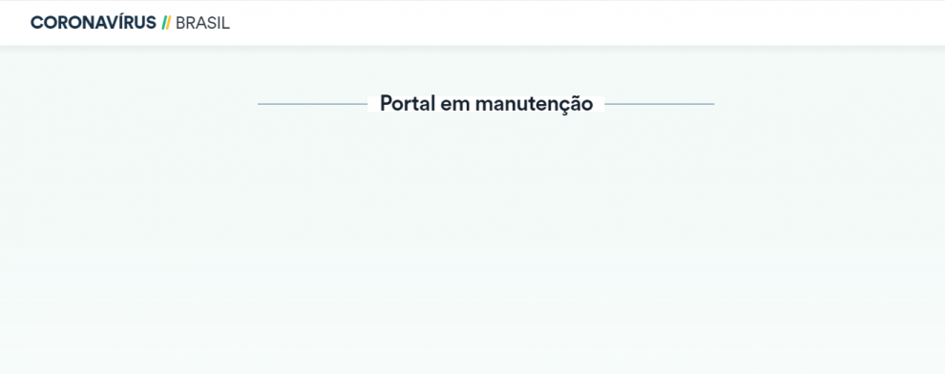Viewport: 945px width, 374px height.
Task: Click the header's bottom shadow edge
Action: pos(472,47)
